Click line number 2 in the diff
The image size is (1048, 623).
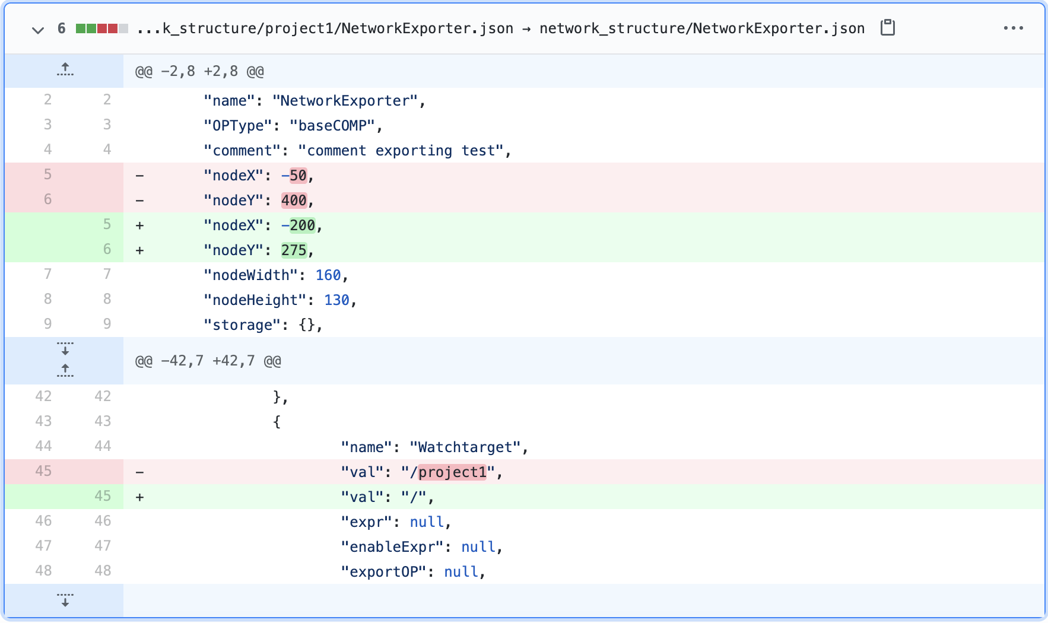[x=47, y=100]
